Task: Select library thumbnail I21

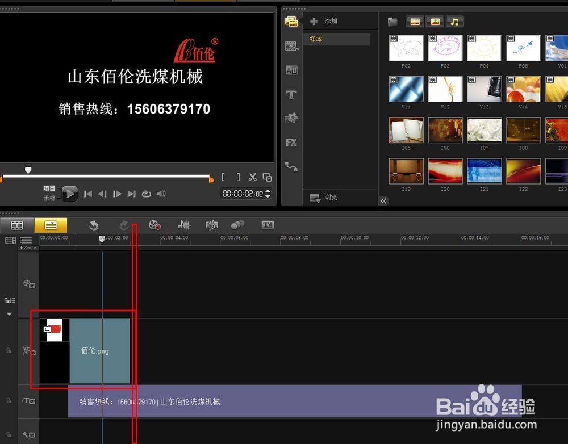Action: [x=485, y=171]
